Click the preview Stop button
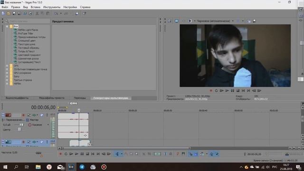Viewport: 304px width, 171px height. [238, 91]
